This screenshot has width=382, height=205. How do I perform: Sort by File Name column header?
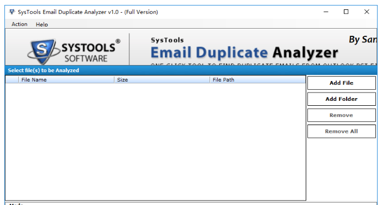tap(66, 80)
